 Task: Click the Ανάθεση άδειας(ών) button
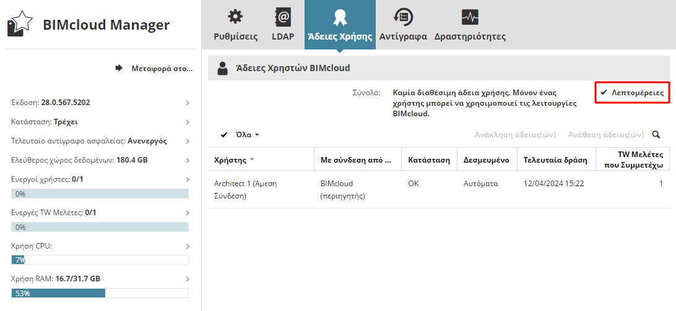click(x=606, y=134)
